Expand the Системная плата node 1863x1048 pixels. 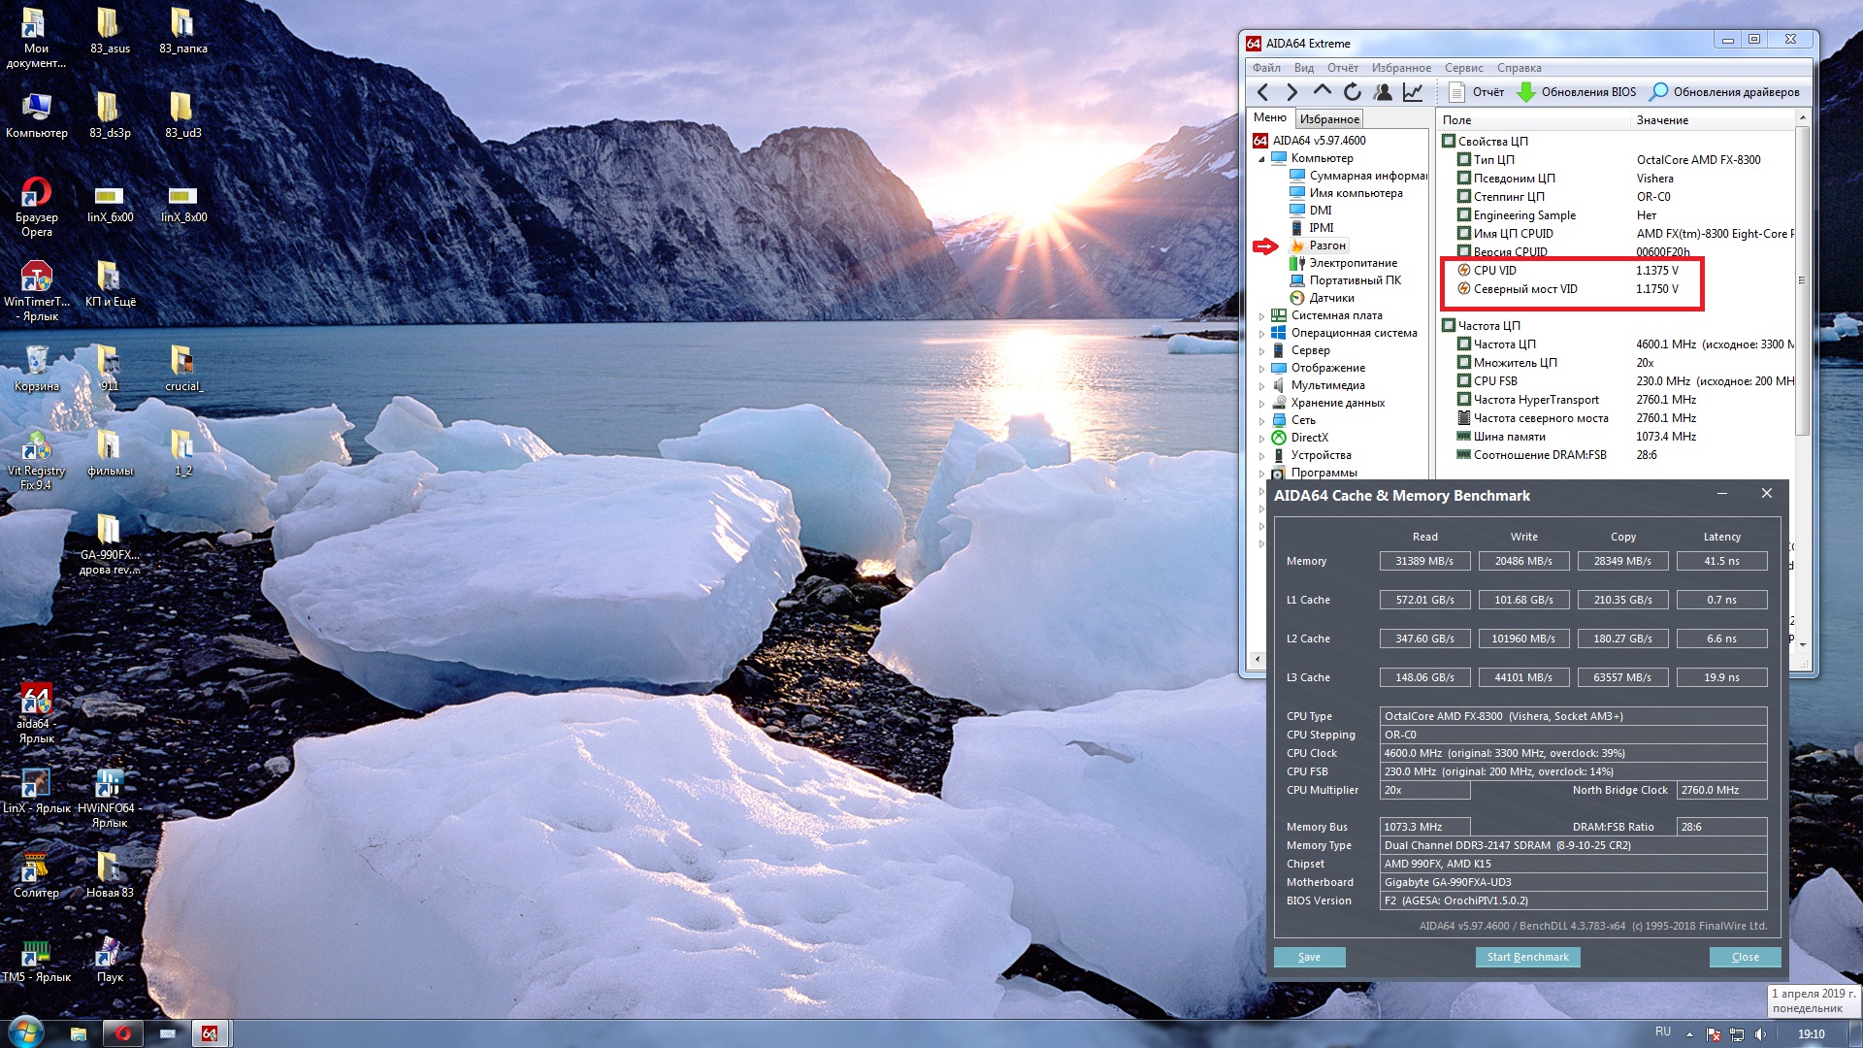click(x=1261, y=316)
